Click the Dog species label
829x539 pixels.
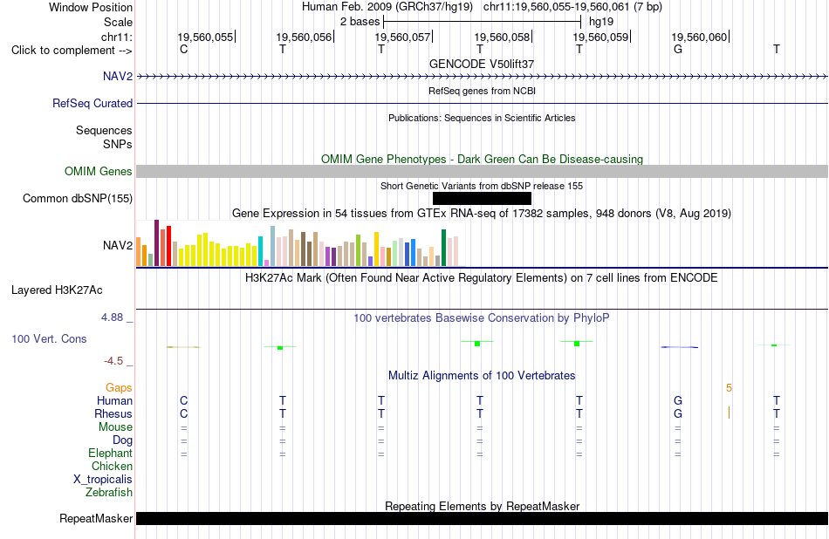122,440
